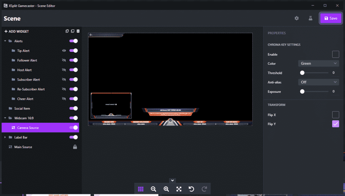The width and height of the screenshot is (345, 196).
Task: Click the Save button
Action: (331, 18)
